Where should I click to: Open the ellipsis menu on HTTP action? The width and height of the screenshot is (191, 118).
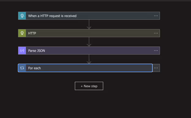(156, 33)
